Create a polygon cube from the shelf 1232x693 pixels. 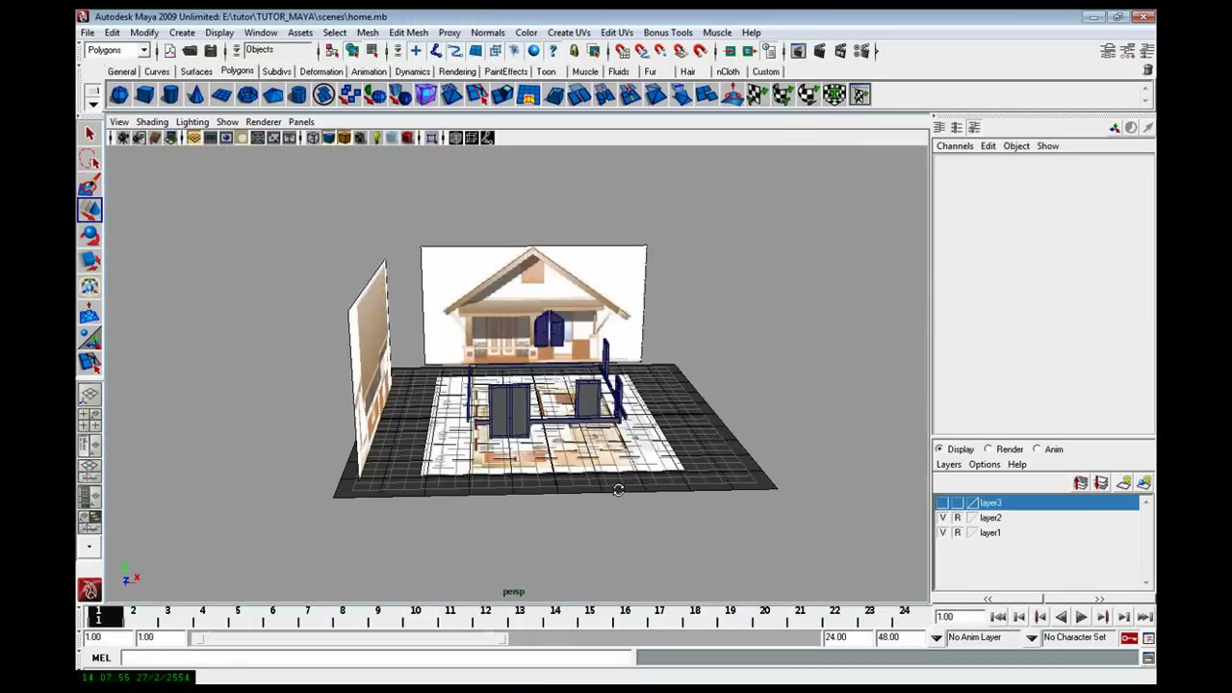click(144, 94)
